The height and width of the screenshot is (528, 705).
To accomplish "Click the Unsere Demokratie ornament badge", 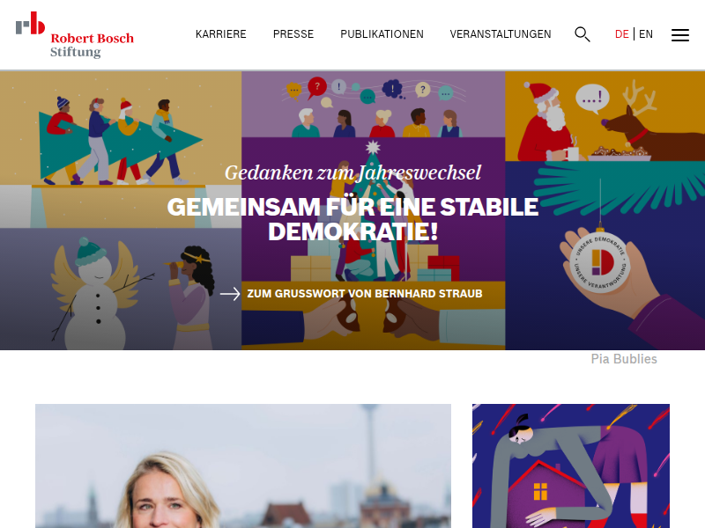I will (600, 261).
